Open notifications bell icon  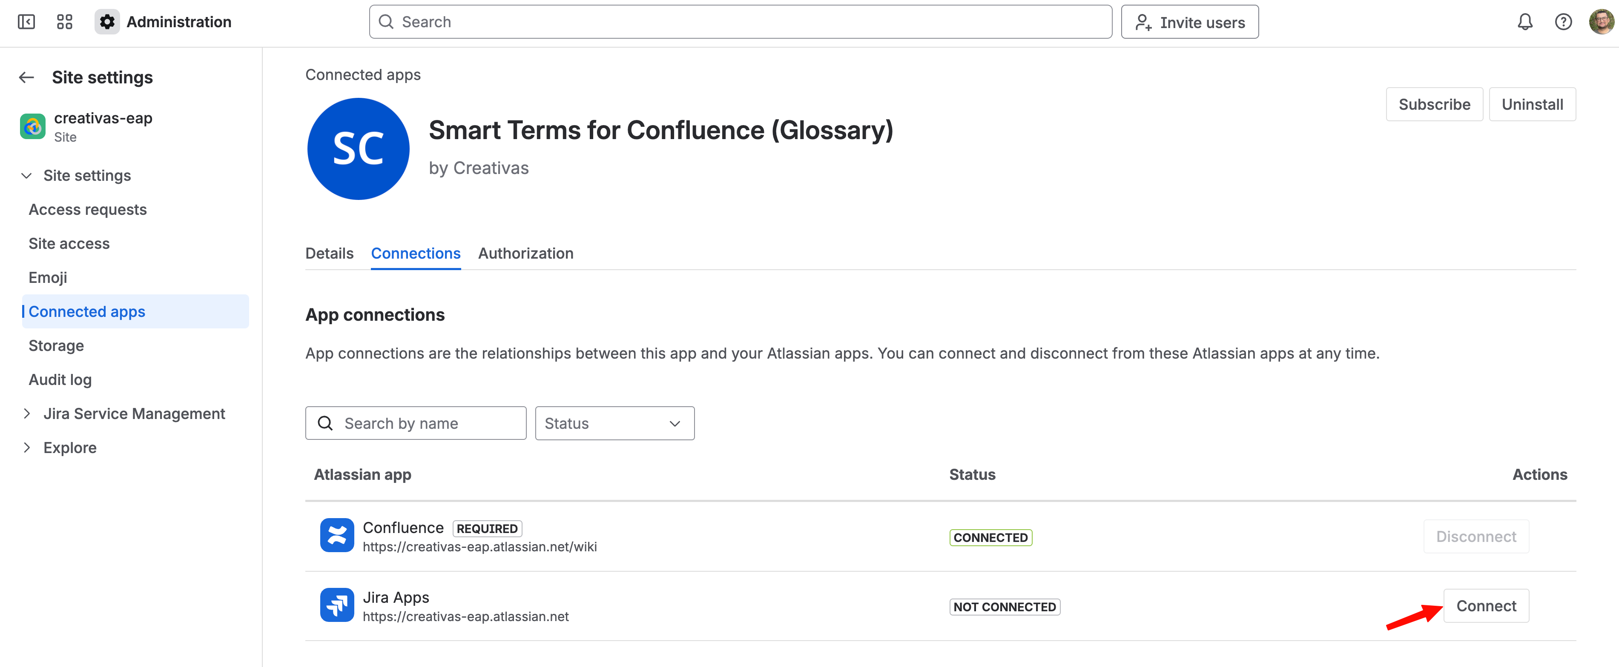tap(1525, 22)
